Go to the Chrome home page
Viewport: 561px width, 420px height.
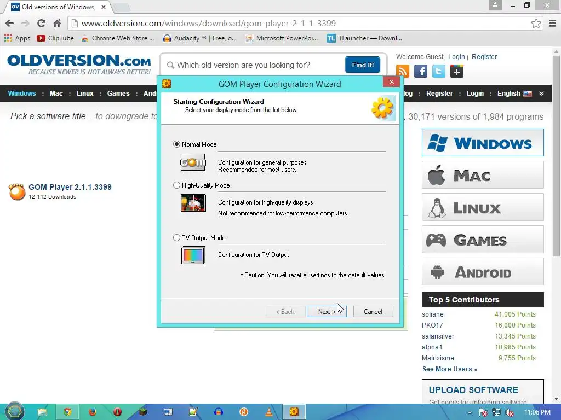[57, 23]
